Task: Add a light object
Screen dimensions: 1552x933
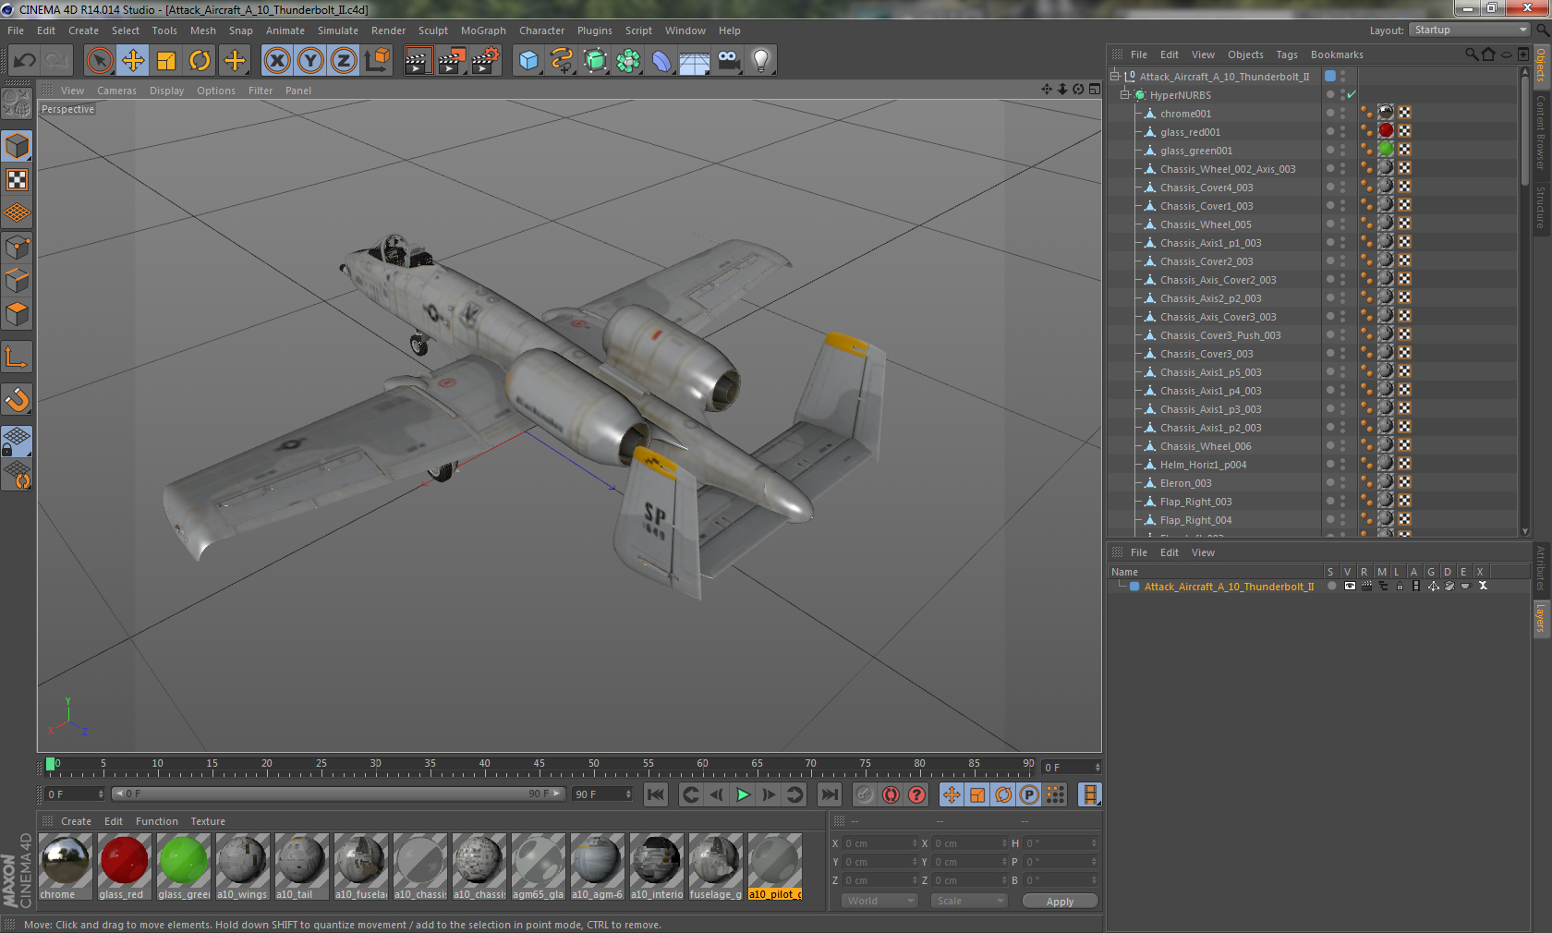Action: (761, 61)
